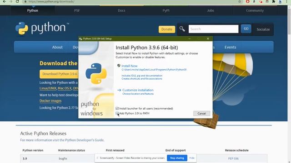This screenshot has height=163, width=291.
Task: Enable Add Python 3.9 to PATH checkbox
Action: click(x=117, y=113)
